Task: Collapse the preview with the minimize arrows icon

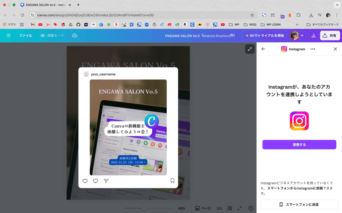Action: click(x=249, y=49)
